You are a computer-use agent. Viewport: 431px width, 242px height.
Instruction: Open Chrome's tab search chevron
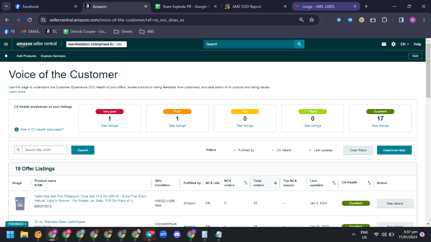click(x=6, y=6)
